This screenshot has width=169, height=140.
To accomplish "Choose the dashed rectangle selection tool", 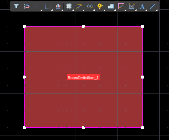I will coord(48,6).
